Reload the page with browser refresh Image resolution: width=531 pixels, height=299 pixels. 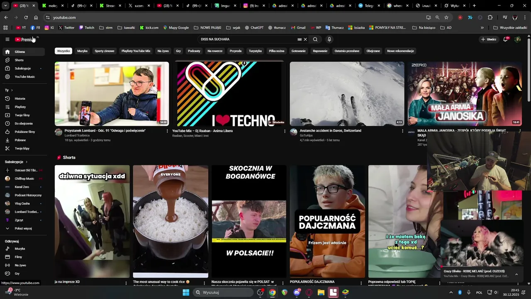pos(26,17)
